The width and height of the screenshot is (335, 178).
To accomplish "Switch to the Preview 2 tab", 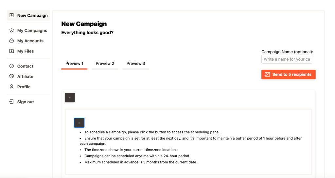I will pos(105,64).
